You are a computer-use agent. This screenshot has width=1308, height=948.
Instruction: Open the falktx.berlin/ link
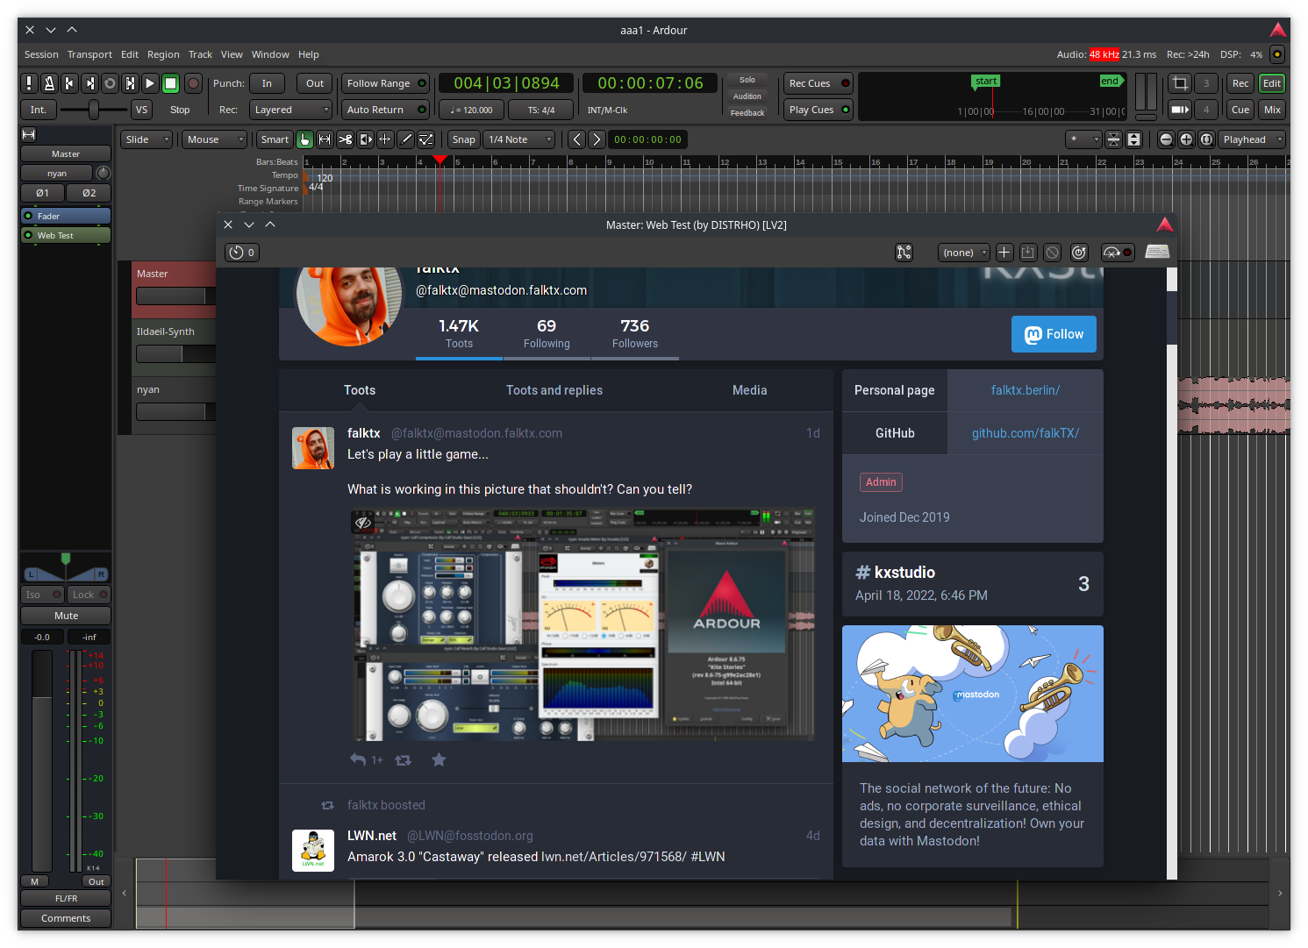click(x=1026, y=390)
